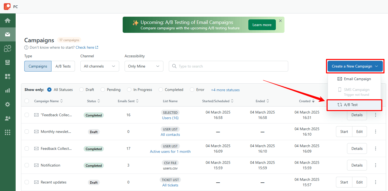The width and height of the screenshot is (388, 191).
Task: Open Details for Feedback Collect... 17-emails row
Action: (x=357, y=148)
